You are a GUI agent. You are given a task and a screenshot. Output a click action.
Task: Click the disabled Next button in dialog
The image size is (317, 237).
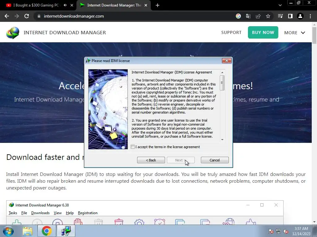point(181,160)
